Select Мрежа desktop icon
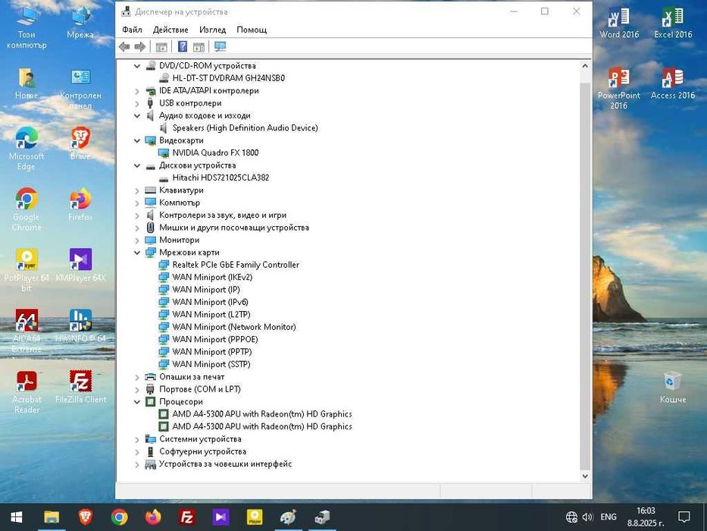This screenshot has width=707, height=531. (x=80, y=23)
